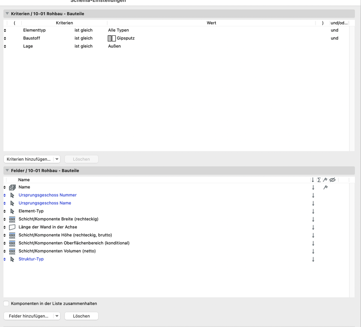The width and height of the screenshot is (361, 327).
Task: Click the layer icon beside Schicht/Komponenten Volumen
Action: (12, 251)
